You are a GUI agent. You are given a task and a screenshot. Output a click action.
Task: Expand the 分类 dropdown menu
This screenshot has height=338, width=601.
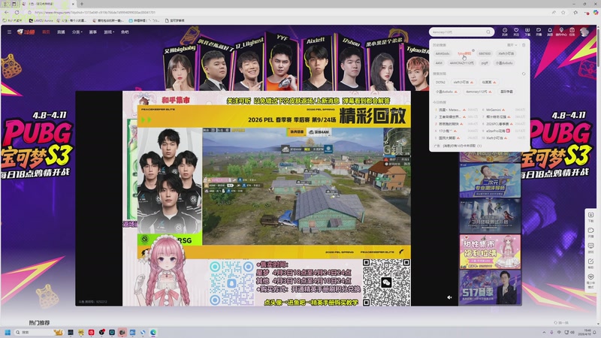[77, 32]
